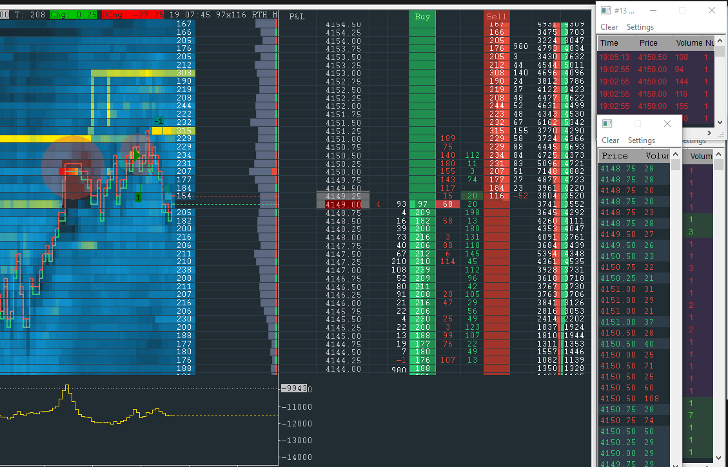Click right arrow of #13 horizontal scrollbar
Screen dimensions: 728x467
coord(709,133)
